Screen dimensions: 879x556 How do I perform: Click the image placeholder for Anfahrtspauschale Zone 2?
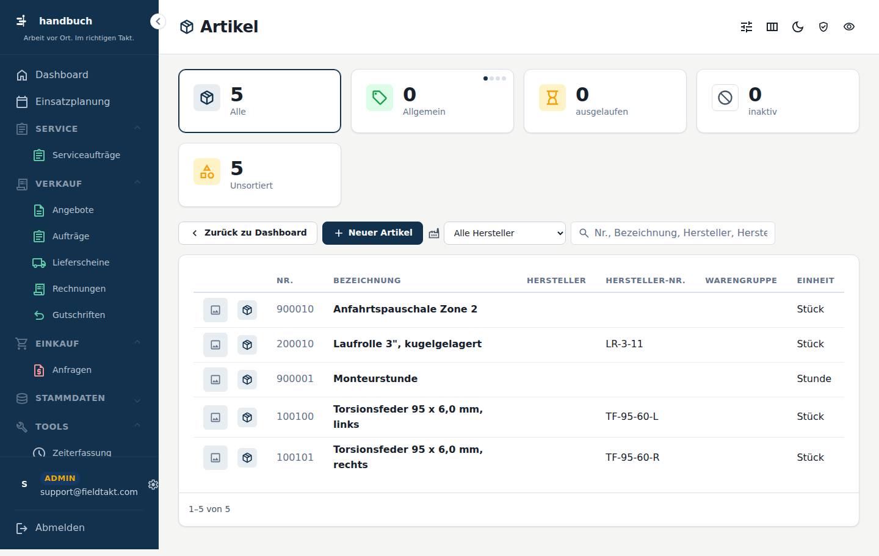(x=215, y=310)
